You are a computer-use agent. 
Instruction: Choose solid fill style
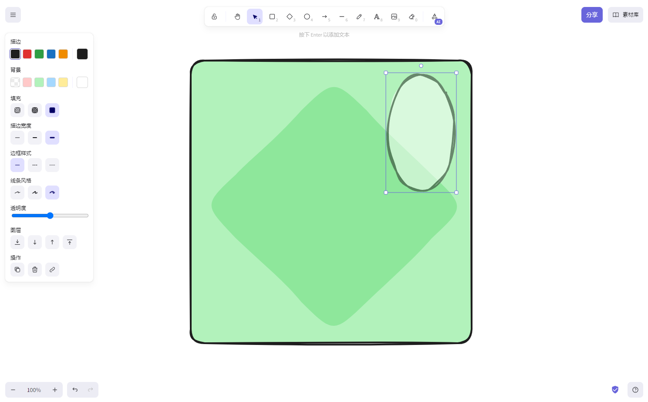tap(52, 110)
